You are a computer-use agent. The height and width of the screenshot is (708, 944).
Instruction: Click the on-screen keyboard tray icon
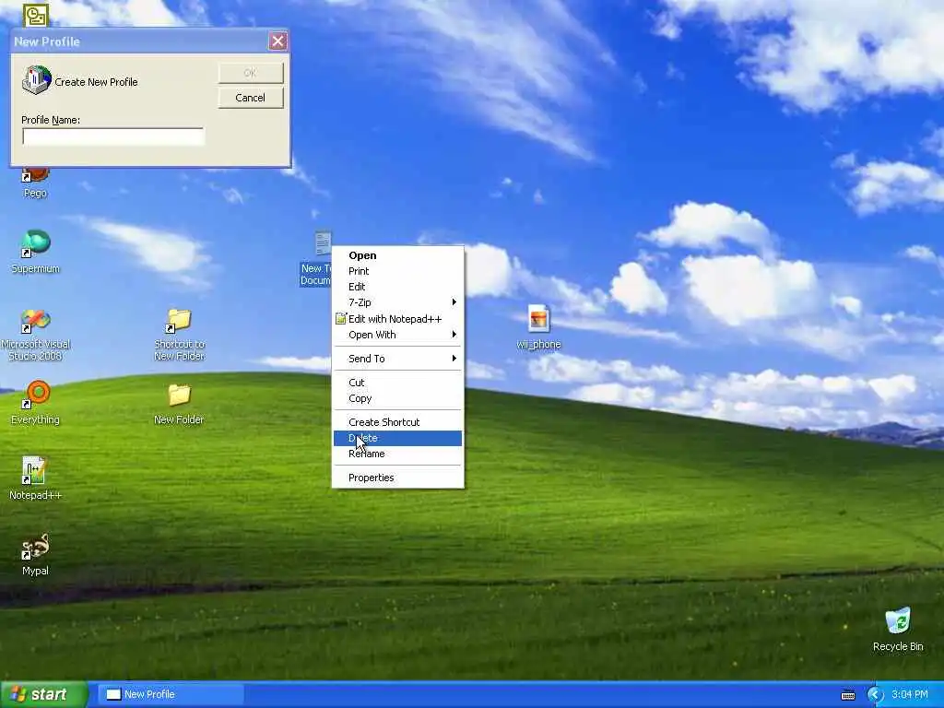(848, 695)
